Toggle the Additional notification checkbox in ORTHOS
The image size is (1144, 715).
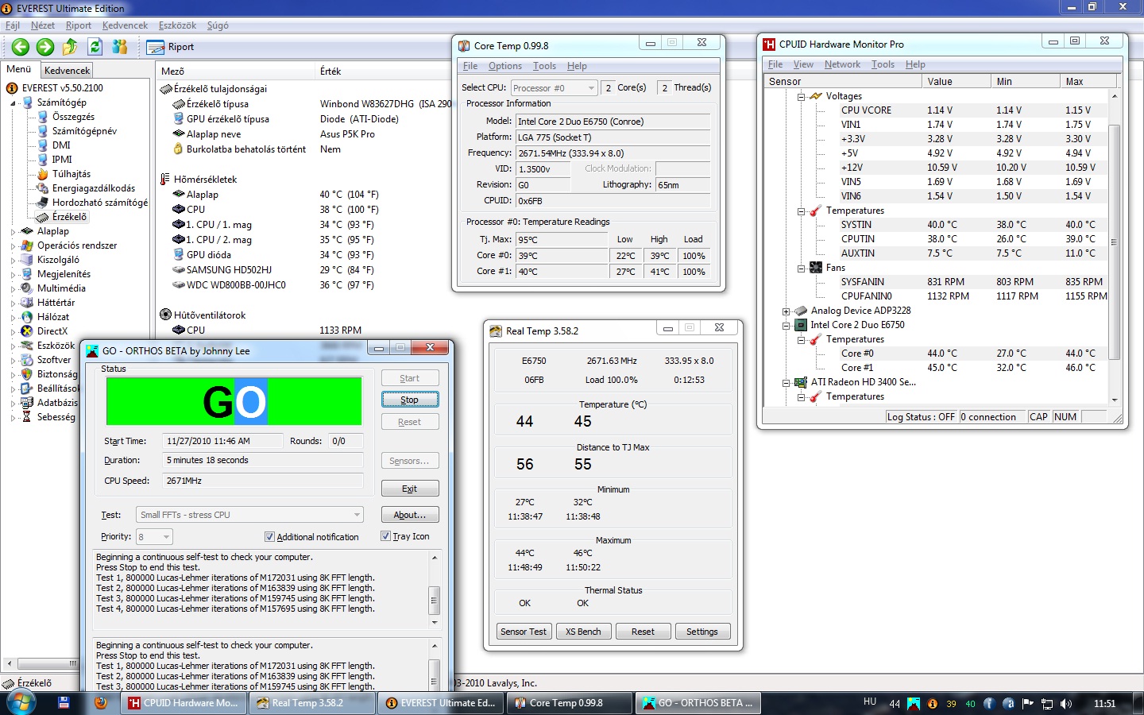pos(269,537)
